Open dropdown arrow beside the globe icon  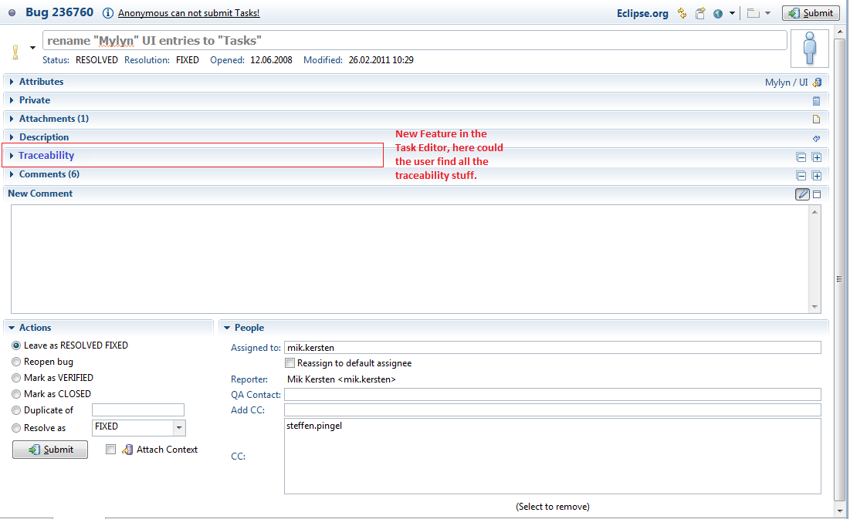(x=732, y=13)
